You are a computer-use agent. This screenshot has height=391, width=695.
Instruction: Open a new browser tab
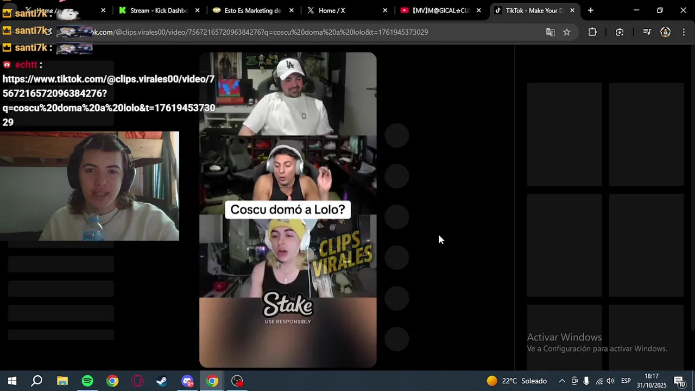[x=591, y=10]
